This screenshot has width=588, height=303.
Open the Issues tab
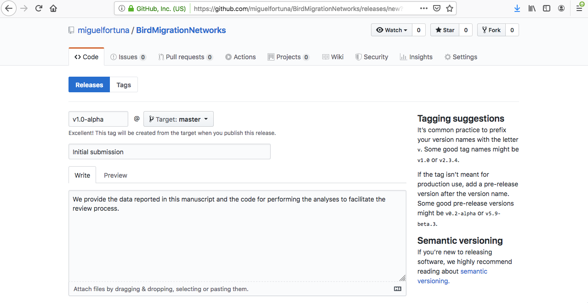click(x=128, y=57)
